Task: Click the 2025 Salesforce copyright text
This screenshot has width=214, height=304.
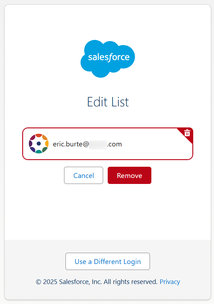Action: [x=96, y=282]
